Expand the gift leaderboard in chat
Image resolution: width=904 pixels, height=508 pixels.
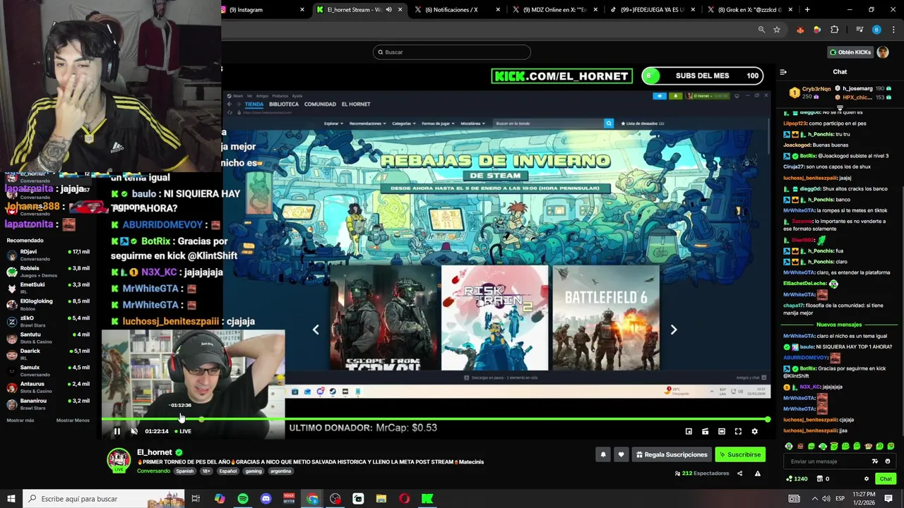tap(840, 109)
